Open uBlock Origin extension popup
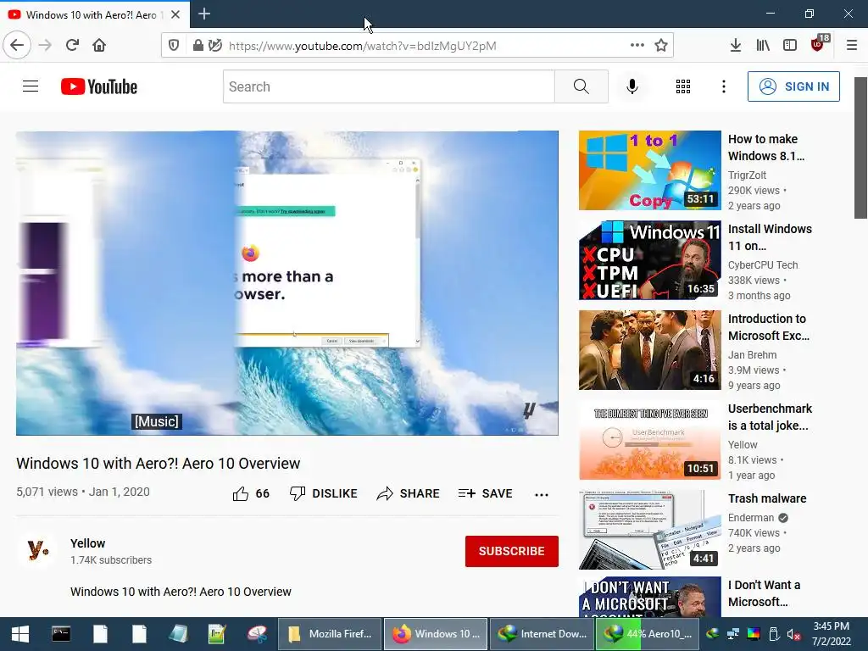The image size is (868, 651). point(819,44)
